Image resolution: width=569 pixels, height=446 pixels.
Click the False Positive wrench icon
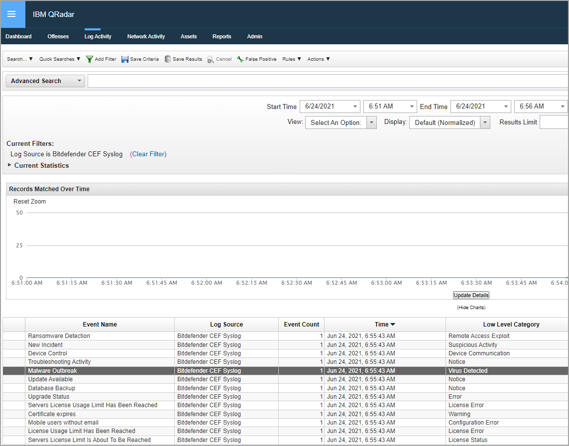point(240,59)
